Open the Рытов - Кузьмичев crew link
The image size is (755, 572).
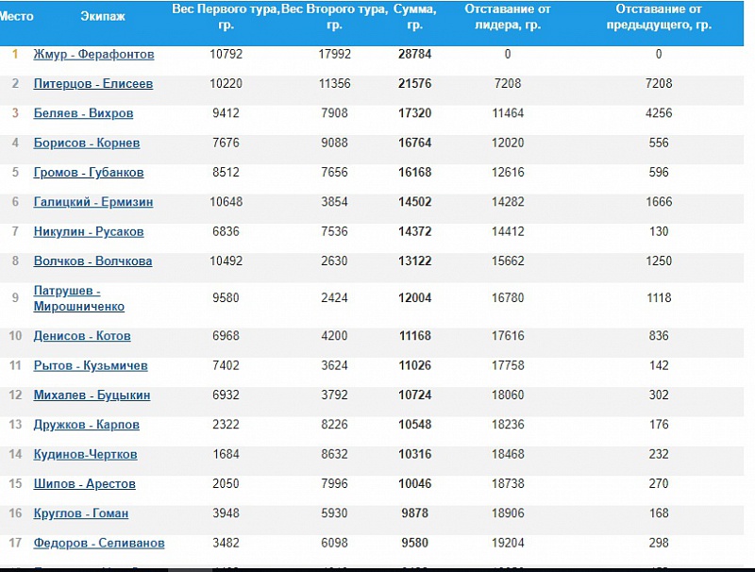[x=91, y=366]
